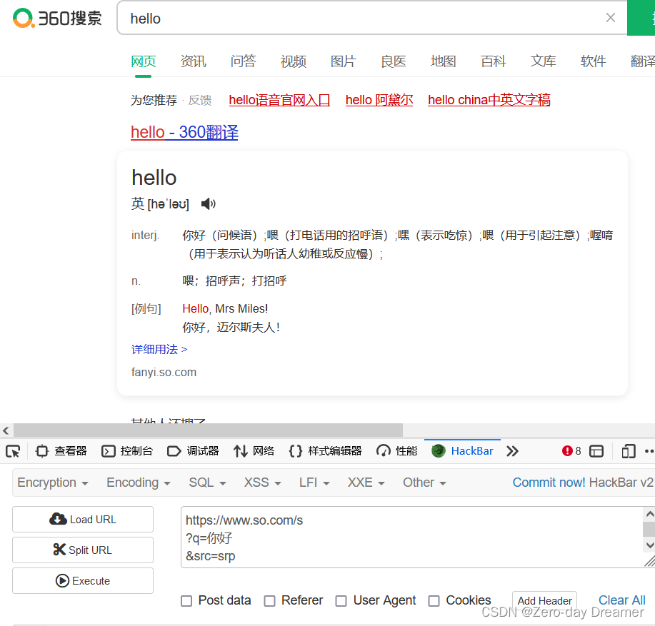Click the Commit now! link
The height and width of the screenshot is (626, 655).
pos(549,483)
